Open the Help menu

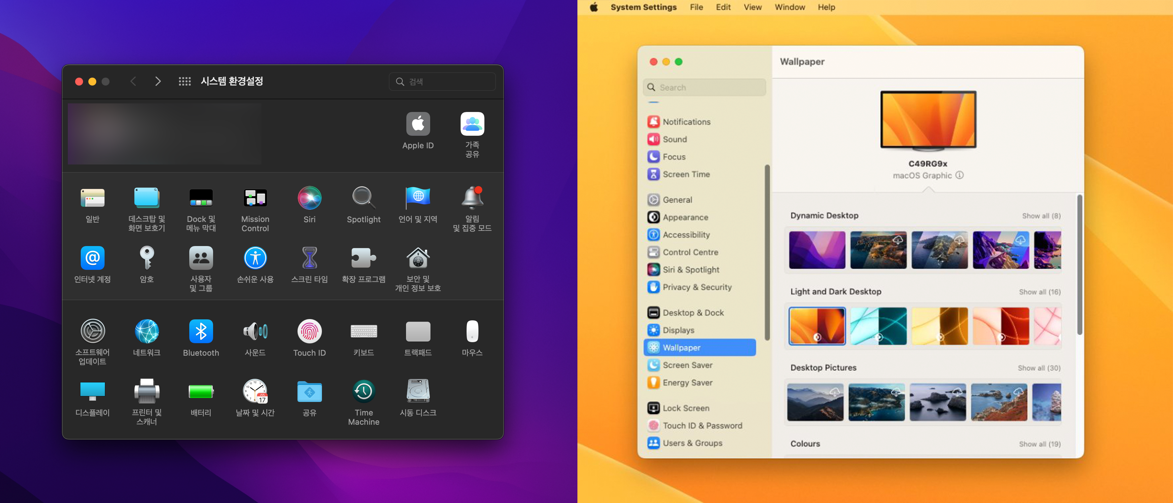click(x=826, y=7)
